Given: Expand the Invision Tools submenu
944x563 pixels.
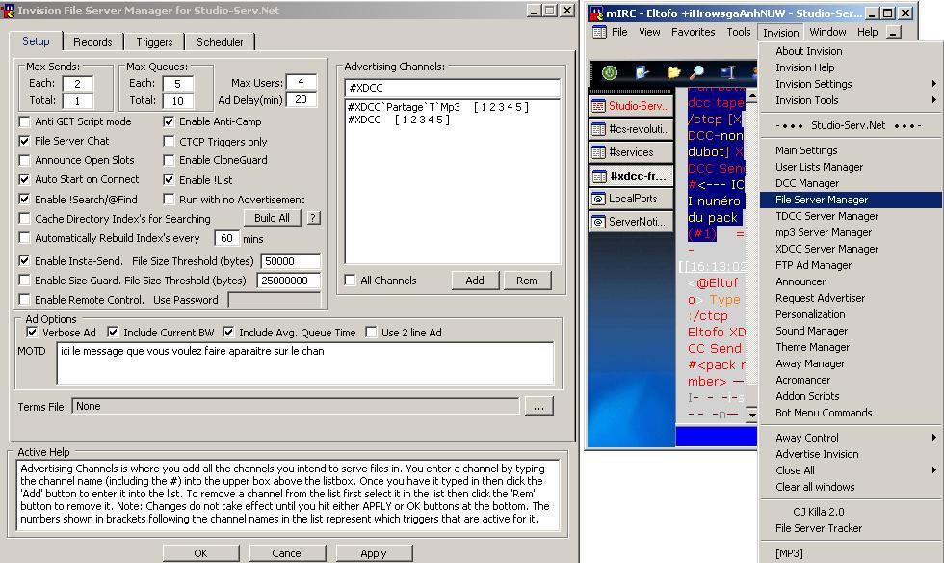Looking at the screenshot, I should pyautogui.click(x=851, y=100).
